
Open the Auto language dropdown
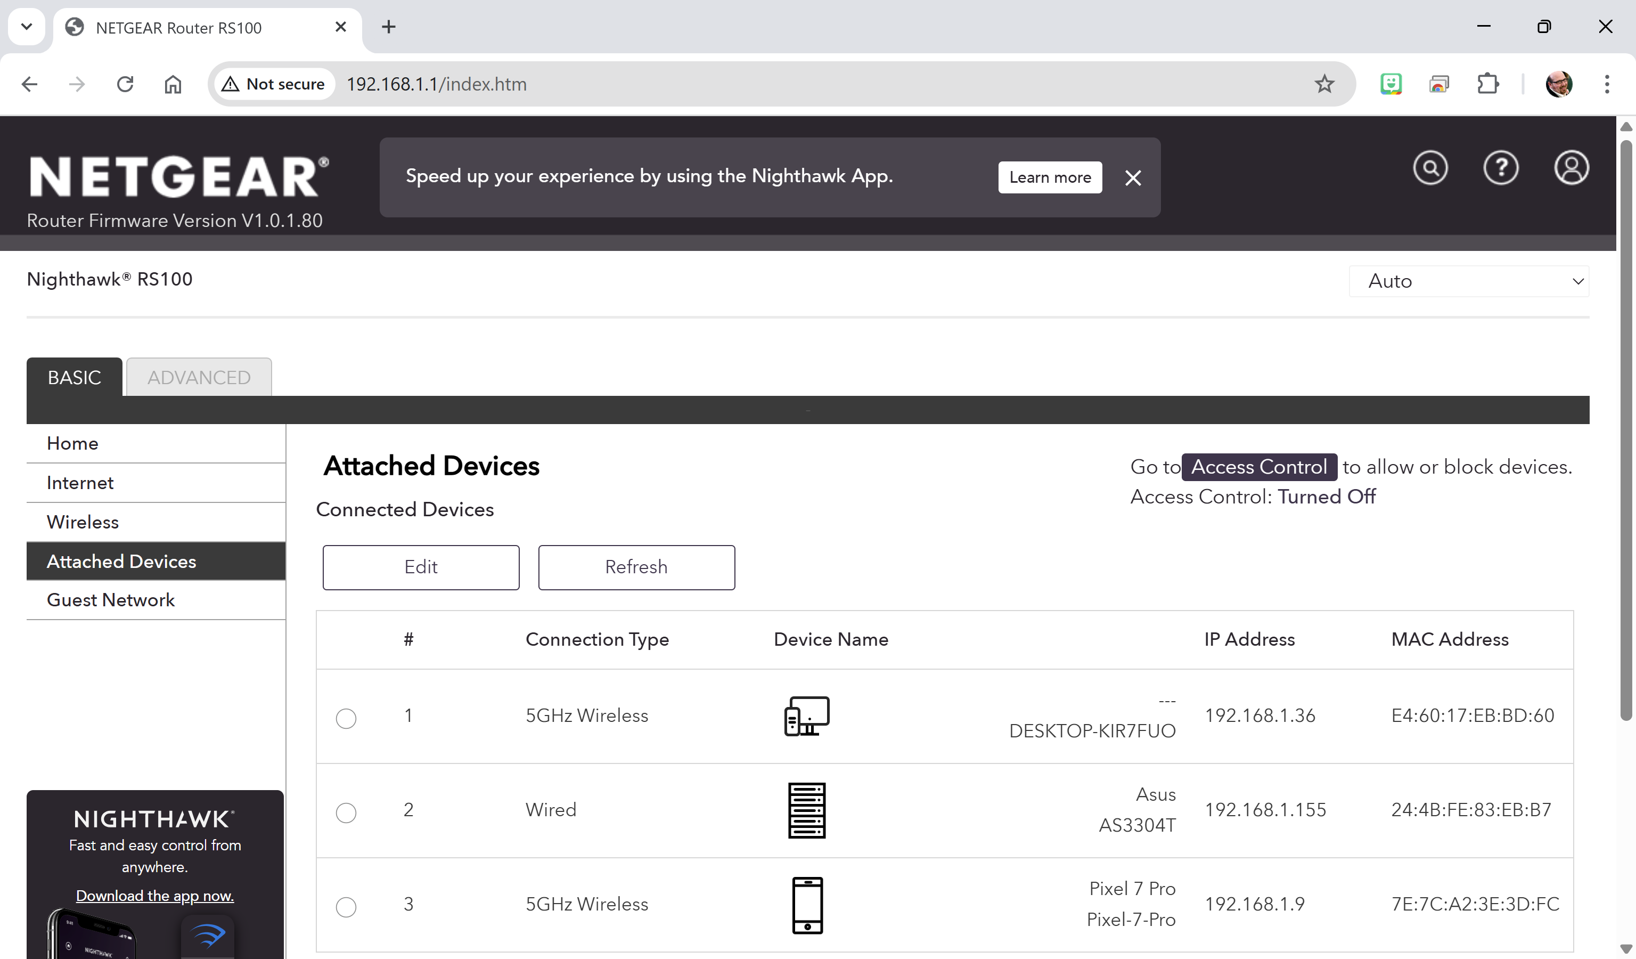pos(1468,281)
